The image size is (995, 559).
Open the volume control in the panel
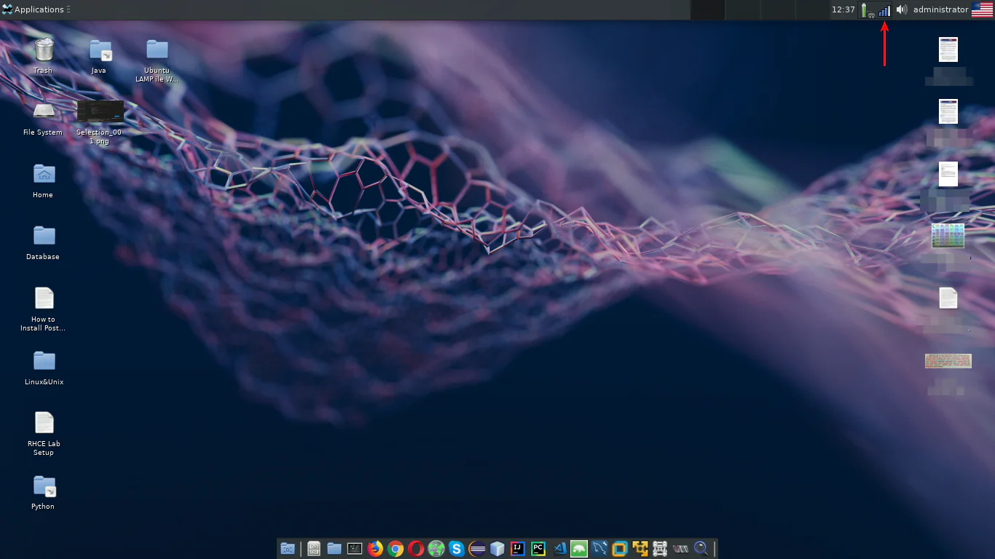coord(901,9)
